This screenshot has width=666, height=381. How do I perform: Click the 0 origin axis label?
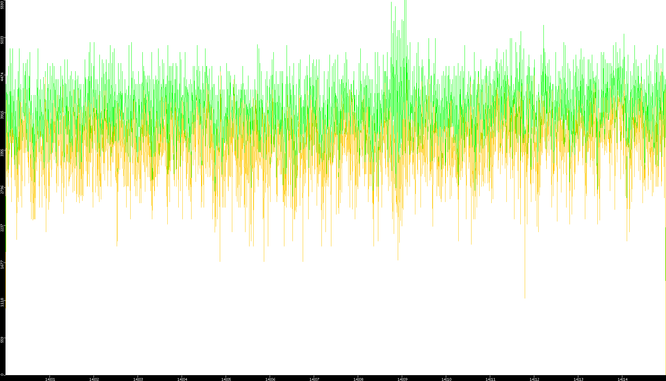click(x=2, y=374)
